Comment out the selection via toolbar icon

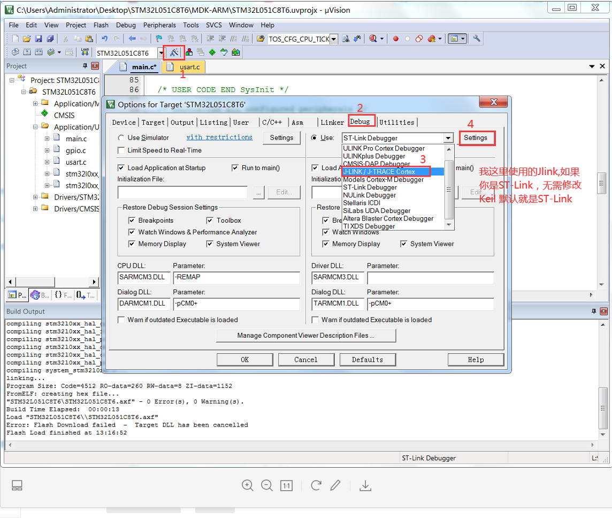pyautogui.click(x=233, y=39)
